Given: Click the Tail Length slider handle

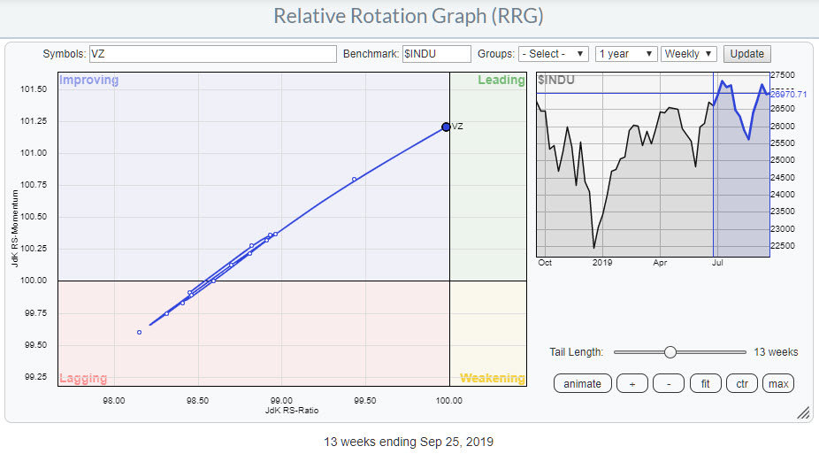Looking at the screenshot, I should 670,351.
